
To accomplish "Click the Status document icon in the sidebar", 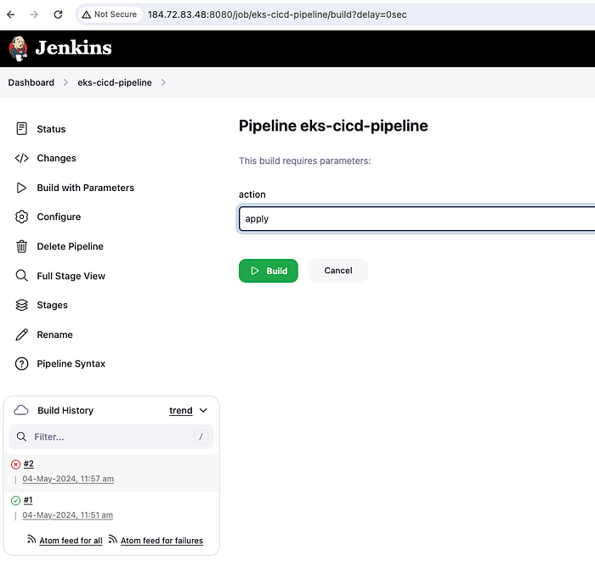I will 21,129.
